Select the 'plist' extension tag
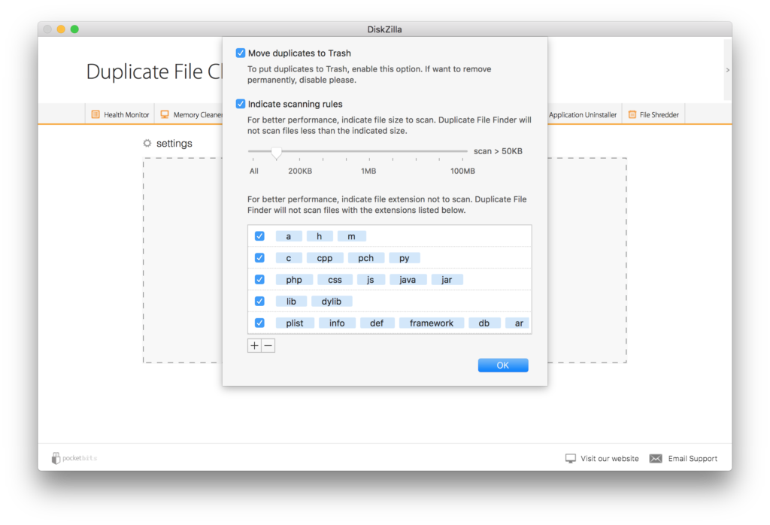Image resolution: width=770 pixels, height=525 pixels. click(x=295, y=323)
